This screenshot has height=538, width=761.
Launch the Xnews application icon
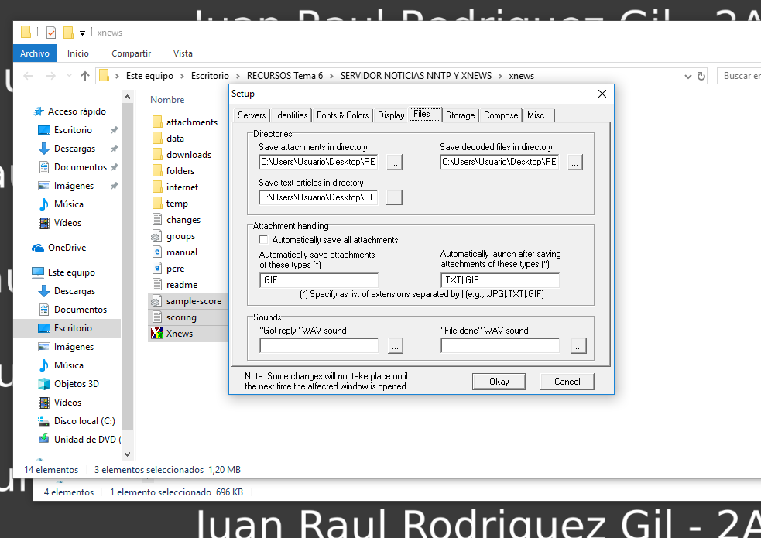156,334
